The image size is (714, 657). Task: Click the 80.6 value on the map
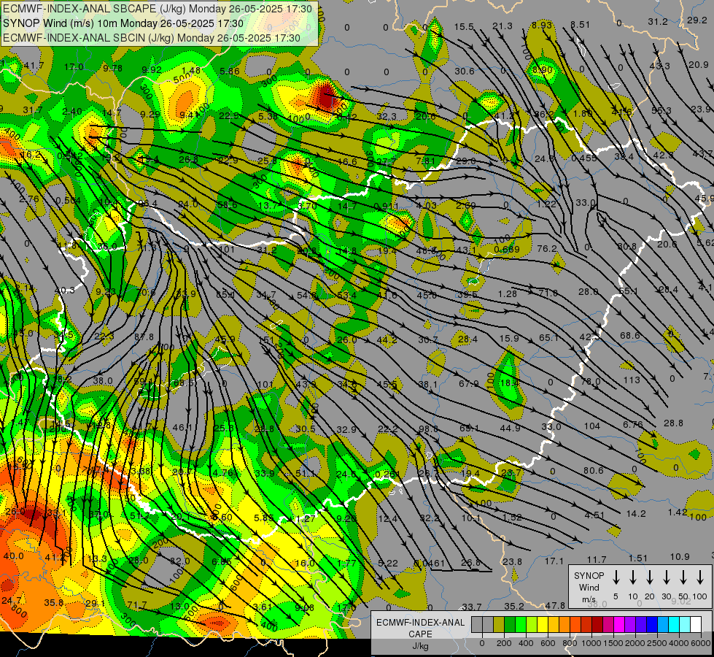594,470
